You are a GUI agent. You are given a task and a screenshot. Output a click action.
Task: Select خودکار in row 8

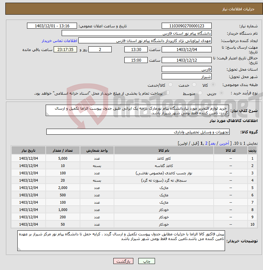tap(164, 210)
